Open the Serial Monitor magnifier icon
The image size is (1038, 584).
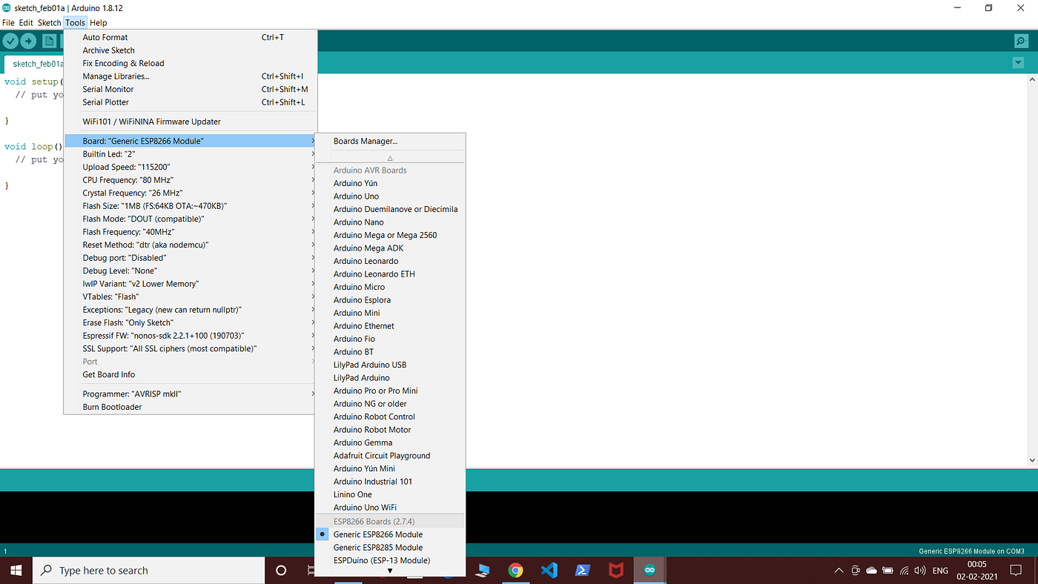tap(1022, 42)
